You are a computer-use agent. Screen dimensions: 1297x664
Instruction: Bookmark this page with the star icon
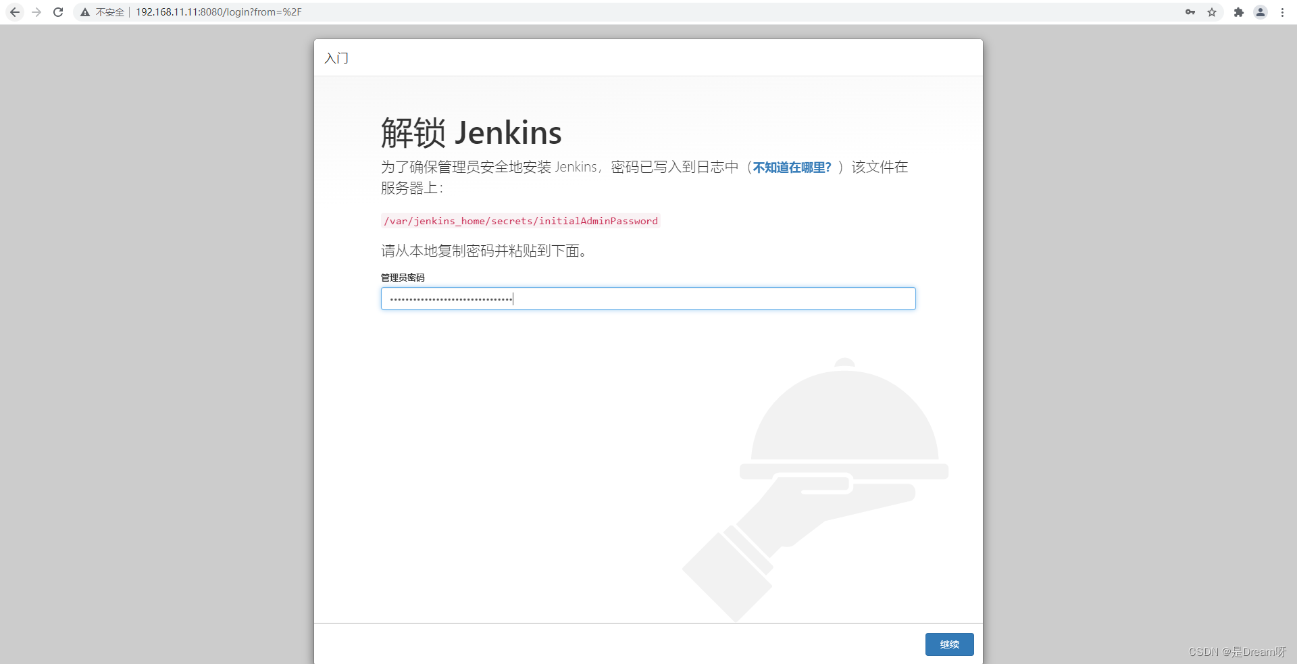tap(1213, 12)
